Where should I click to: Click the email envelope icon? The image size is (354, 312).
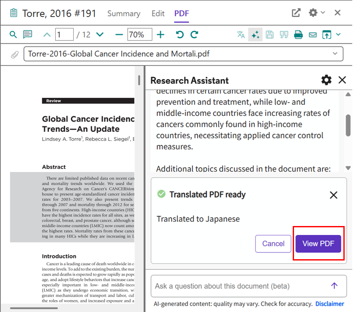(x=313, y=35)
